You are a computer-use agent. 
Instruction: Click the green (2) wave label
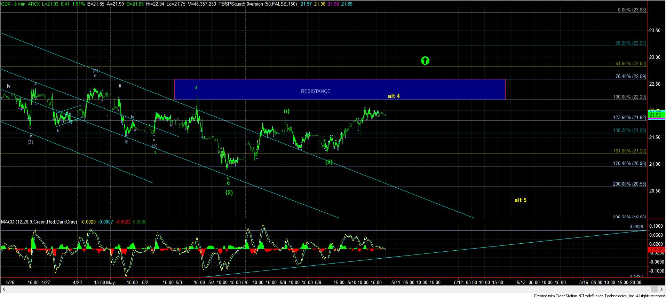click(229, 193)
